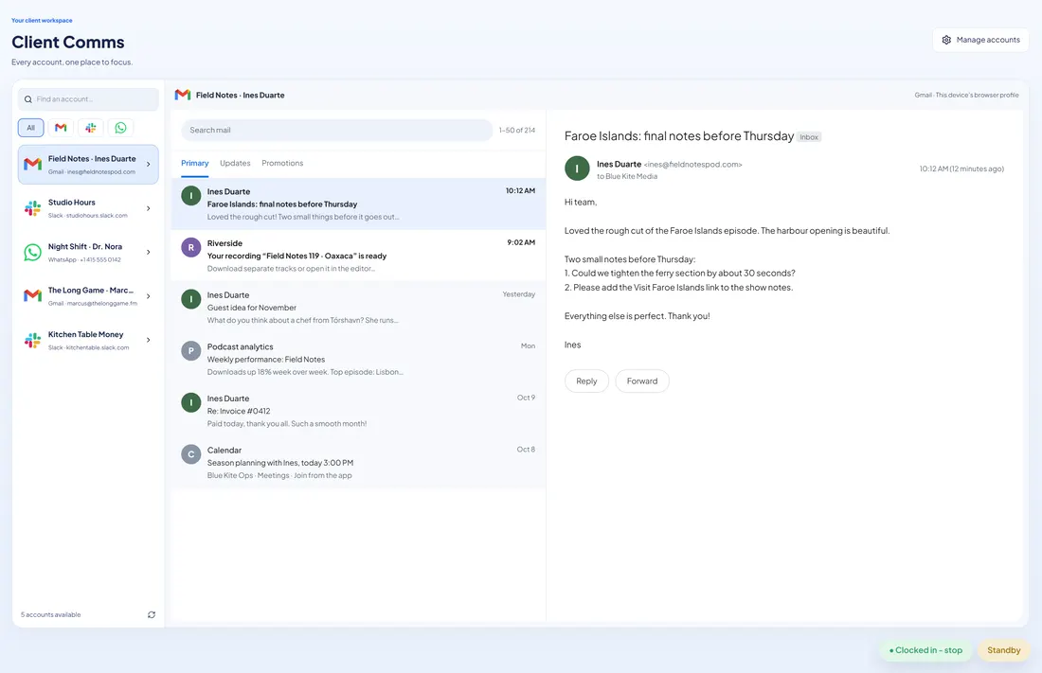1042x673 pixels.
Task: Expand Night Shift · Dr. Nora chevron
Action: (148, 253)
